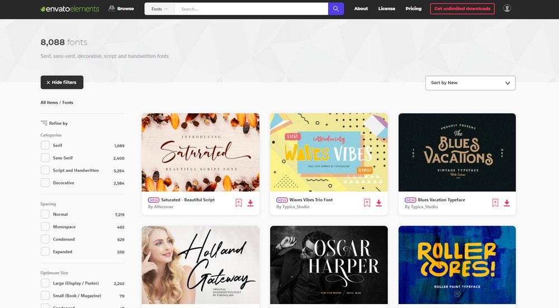The image size is (559, 308).
Task: Check the Serif category filter
Action: coord(45,146)
